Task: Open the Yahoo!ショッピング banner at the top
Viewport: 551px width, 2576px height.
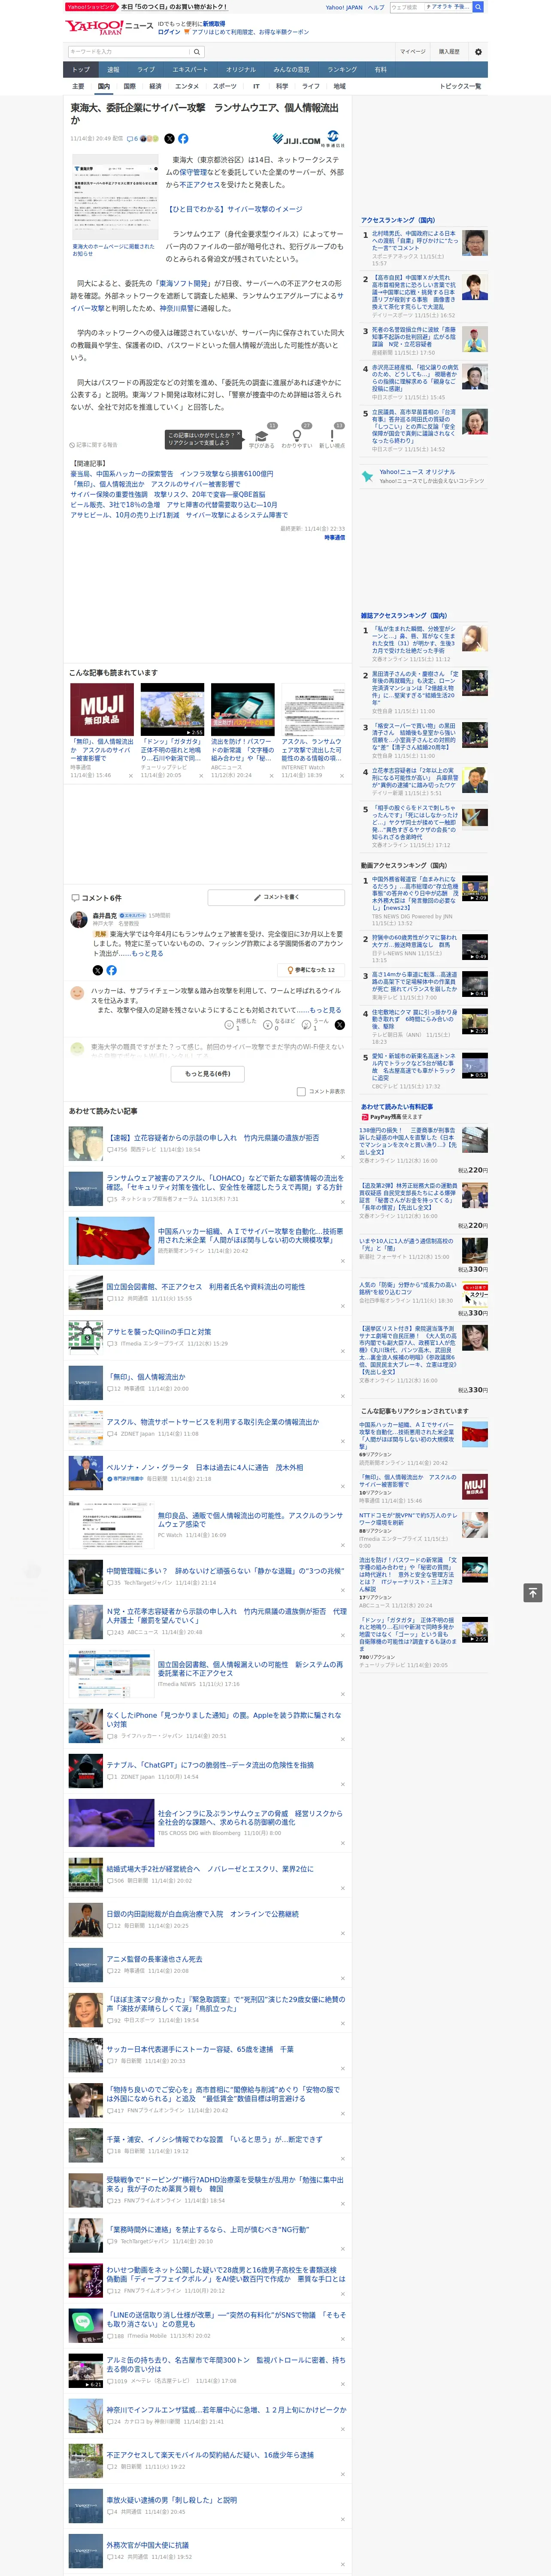Action: tap(146, 6)
